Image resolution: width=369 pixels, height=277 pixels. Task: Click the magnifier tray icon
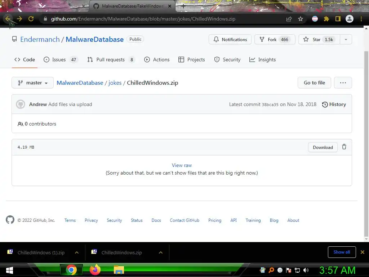(x=271, y=270)
